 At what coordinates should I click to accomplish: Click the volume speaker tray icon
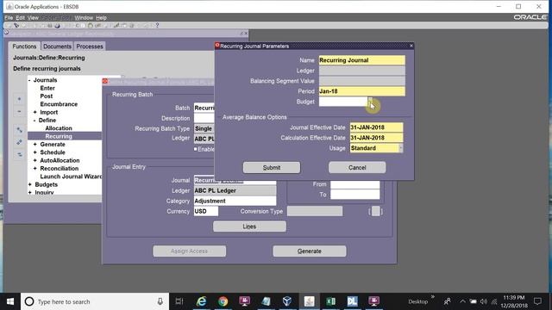484,301
